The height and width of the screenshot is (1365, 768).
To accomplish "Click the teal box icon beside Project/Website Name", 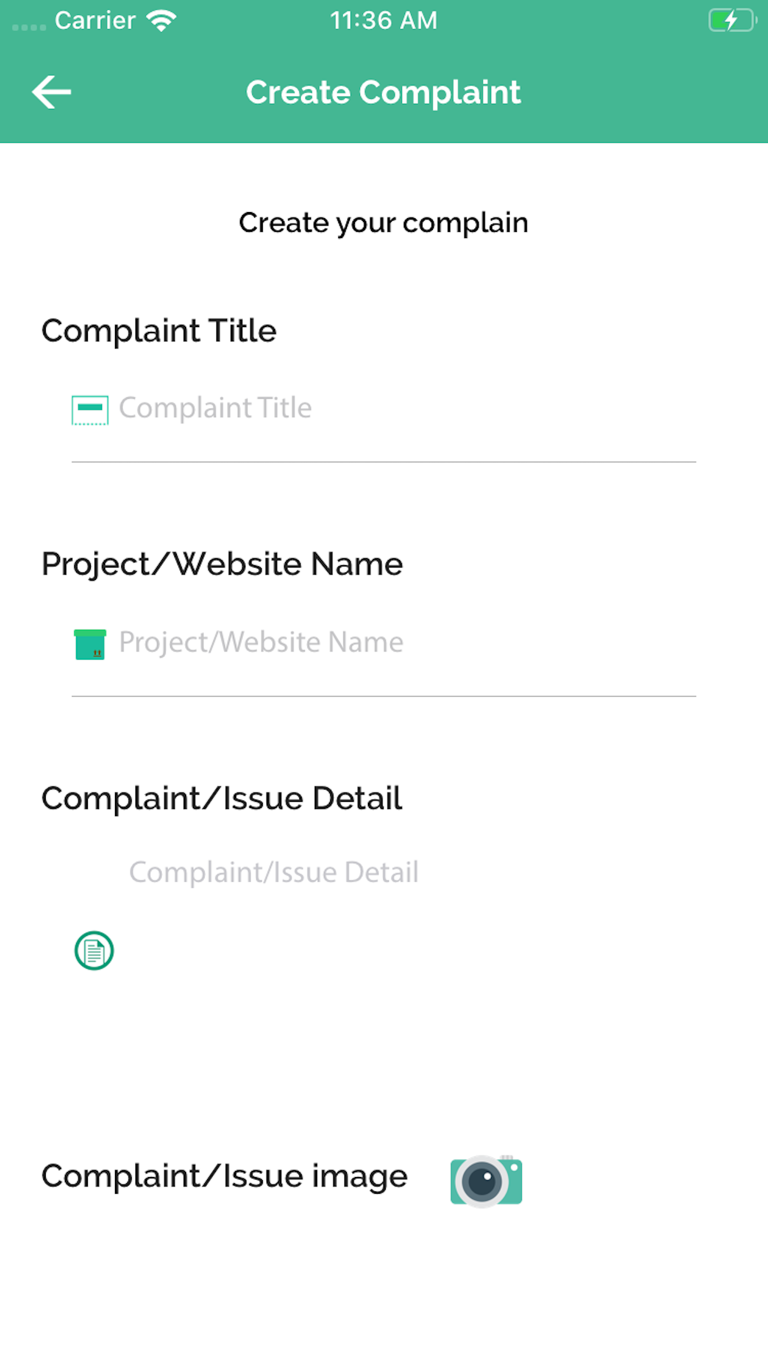I will [90, 642].
